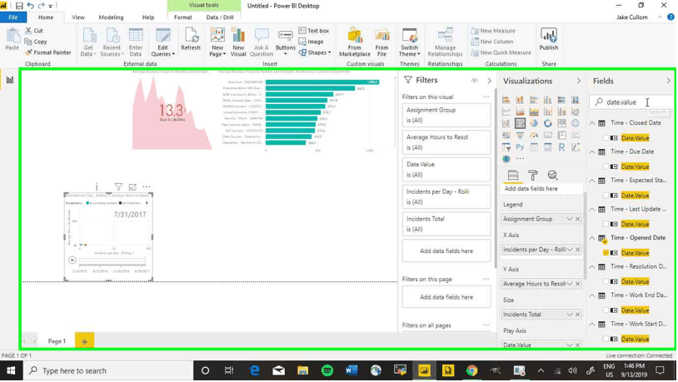Open the Format visual tools tab
The height and width of the screenshot is (382, 678).
tap(183, 17)
